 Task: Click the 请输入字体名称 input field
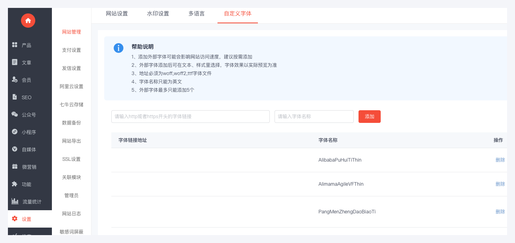click(x=314, y=117)
